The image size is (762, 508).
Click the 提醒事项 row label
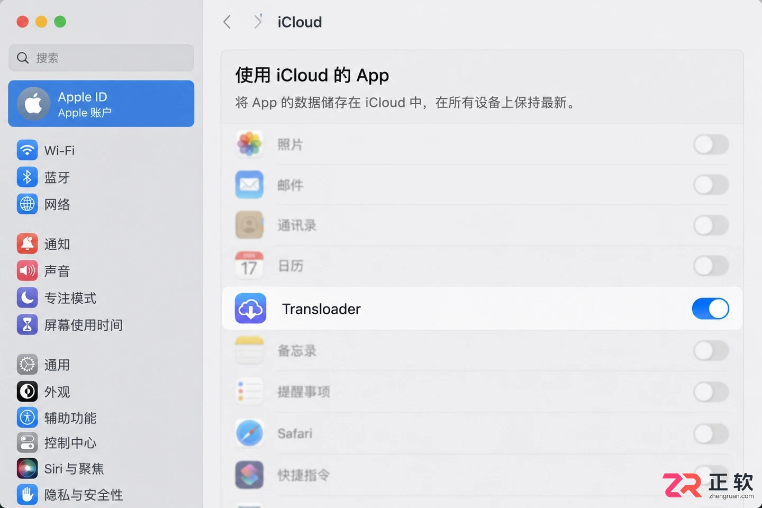coord(304,392)
